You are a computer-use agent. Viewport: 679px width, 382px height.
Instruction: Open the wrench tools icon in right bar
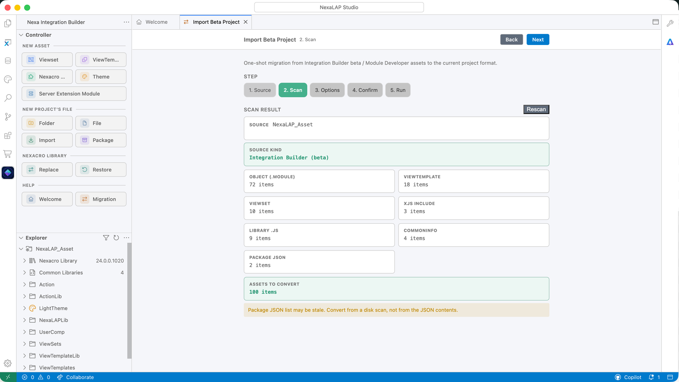pyautogui.click(x=670, y=23)
